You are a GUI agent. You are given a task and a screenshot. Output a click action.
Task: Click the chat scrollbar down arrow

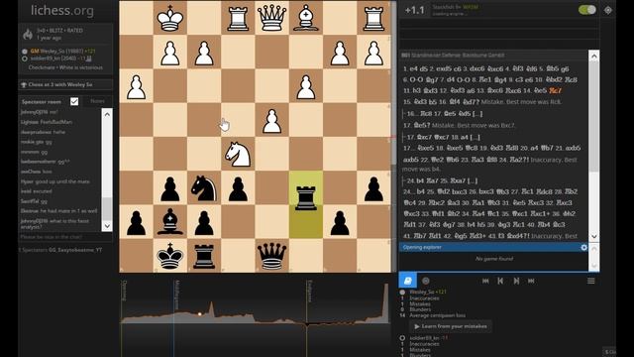pyautogui.click(x=107, y=225)
